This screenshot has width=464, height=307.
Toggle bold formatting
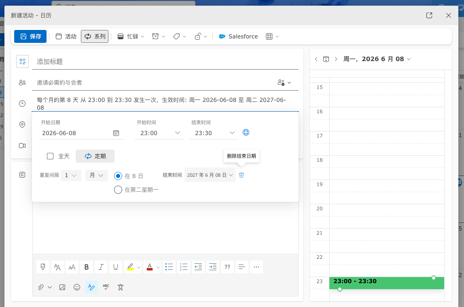pyautogui.click(x=87, y=267)
